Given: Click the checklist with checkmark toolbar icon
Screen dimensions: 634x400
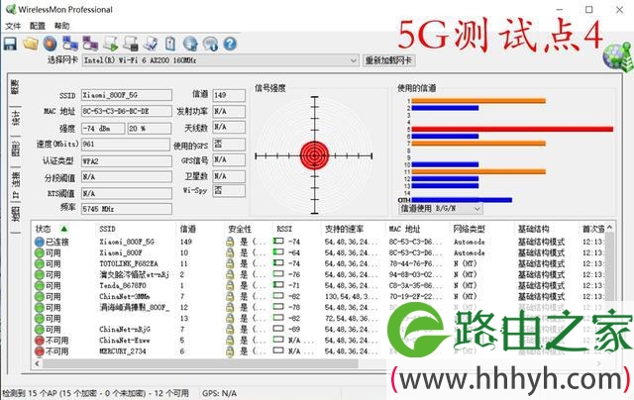Looking at the screenshot, I should [x=151, y=44].
